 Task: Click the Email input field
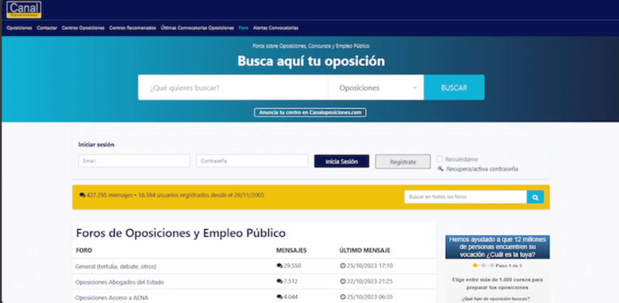(134, 161)
